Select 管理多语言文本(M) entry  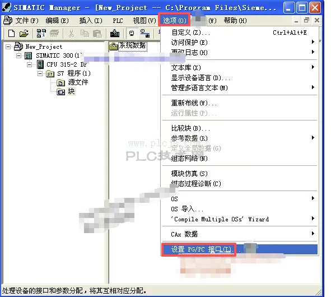[240, 87]
